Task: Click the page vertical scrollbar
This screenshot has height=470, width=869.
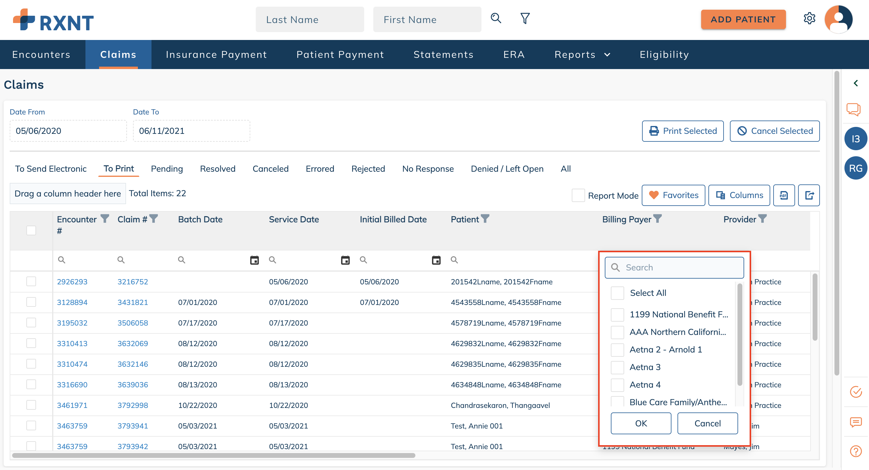Action: (837, 223)
